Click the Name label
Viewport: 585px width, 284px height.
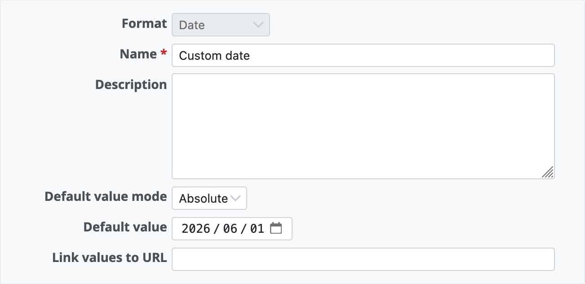click(138, 54)
